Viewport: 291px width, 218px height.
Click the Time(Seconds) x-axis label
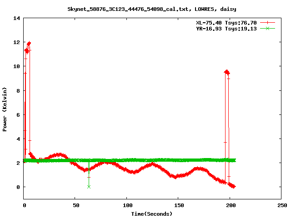click(x=151, y=213)
